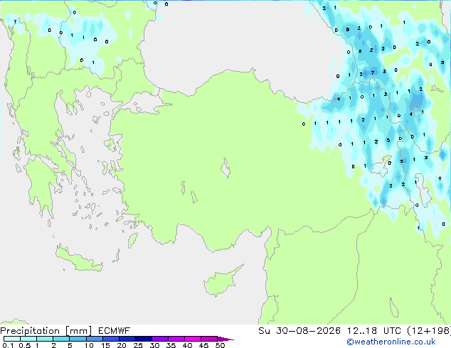The width and height of the screenshot is (451, 348).
Task: Click the '[mm]' unit label
Action: [x=78, y=331]
